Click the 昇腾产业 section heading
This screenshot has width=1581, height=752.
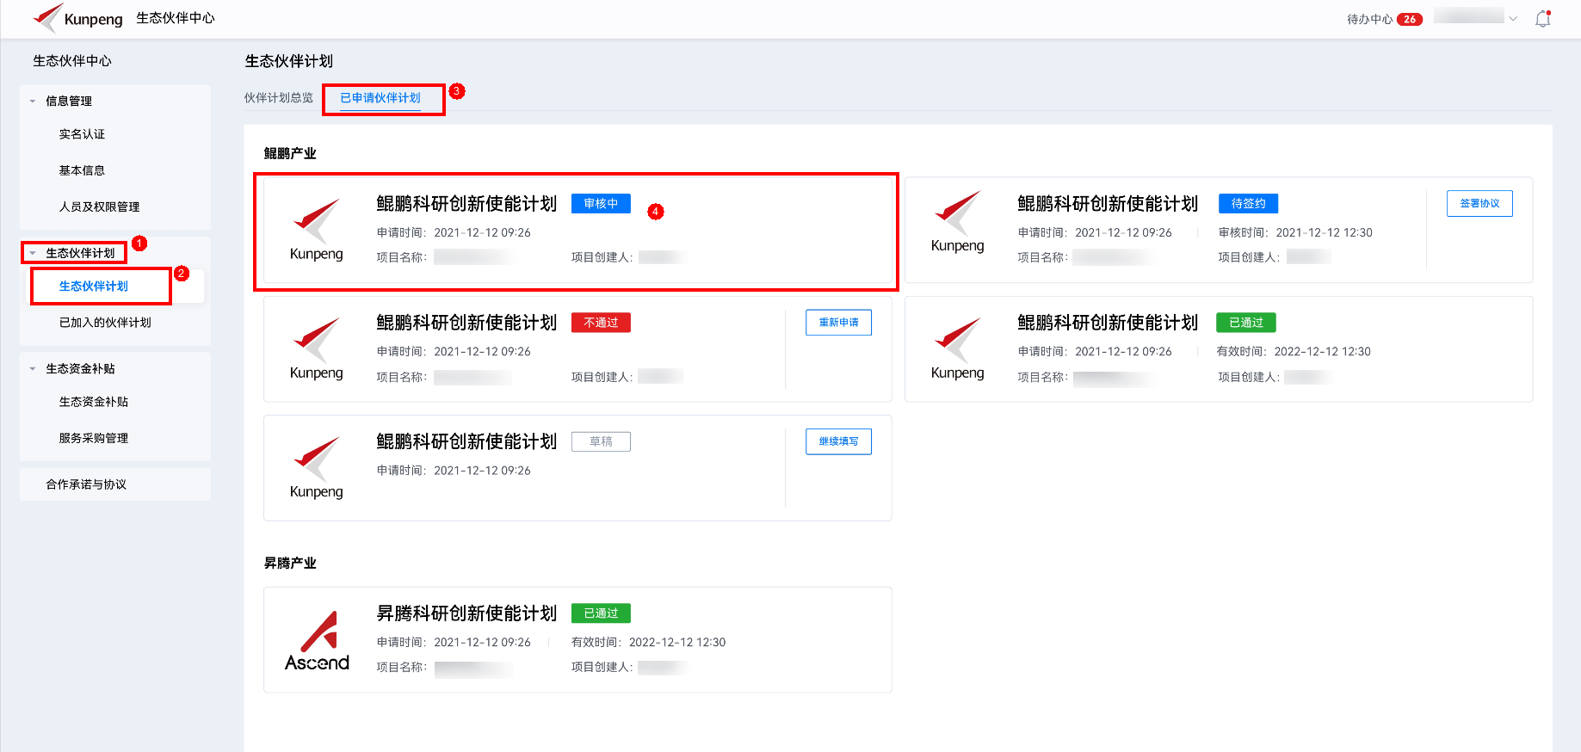290,564
